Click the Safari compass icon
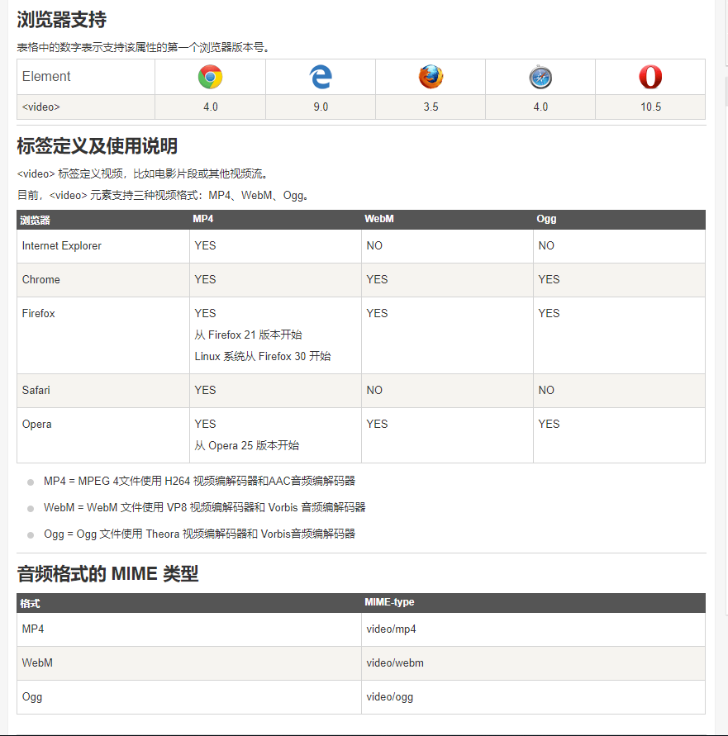 point(540,77)
